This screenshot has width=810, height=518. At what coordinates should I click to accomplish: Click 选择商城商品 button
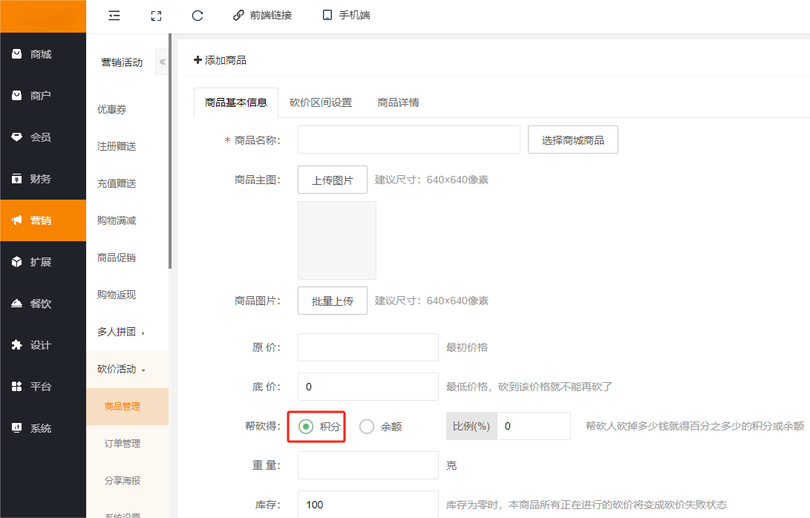pos(572,140)
